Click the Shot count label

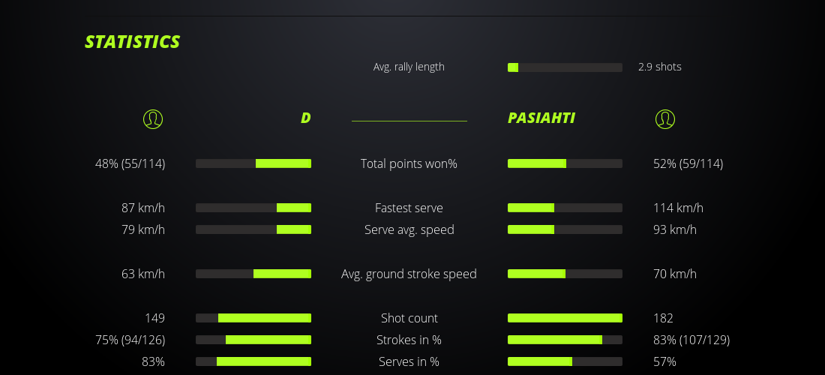pyautogui.click(x=409, y=318)
